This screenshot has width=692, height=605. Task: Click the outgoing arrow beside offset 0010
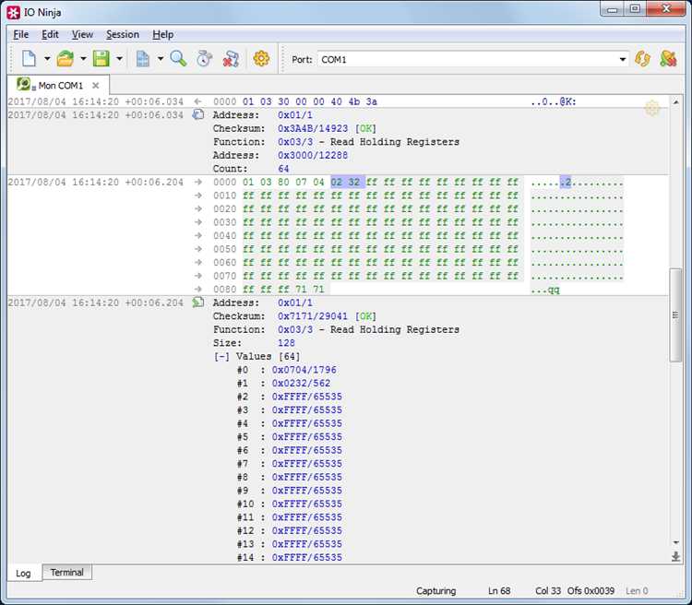[x=198, y=196]
